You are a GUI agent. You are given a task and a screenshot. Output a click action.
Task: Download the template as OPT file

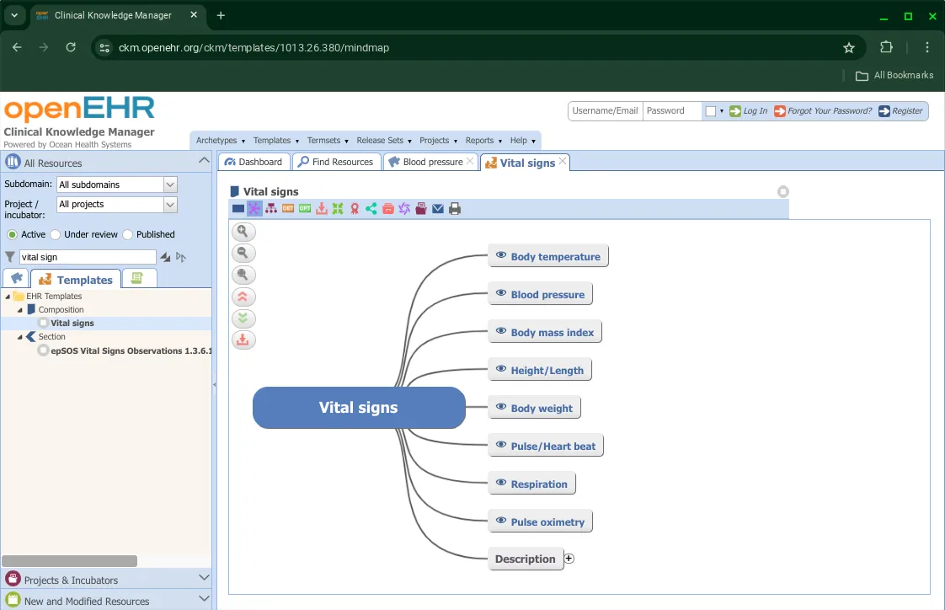coord(304,208)
